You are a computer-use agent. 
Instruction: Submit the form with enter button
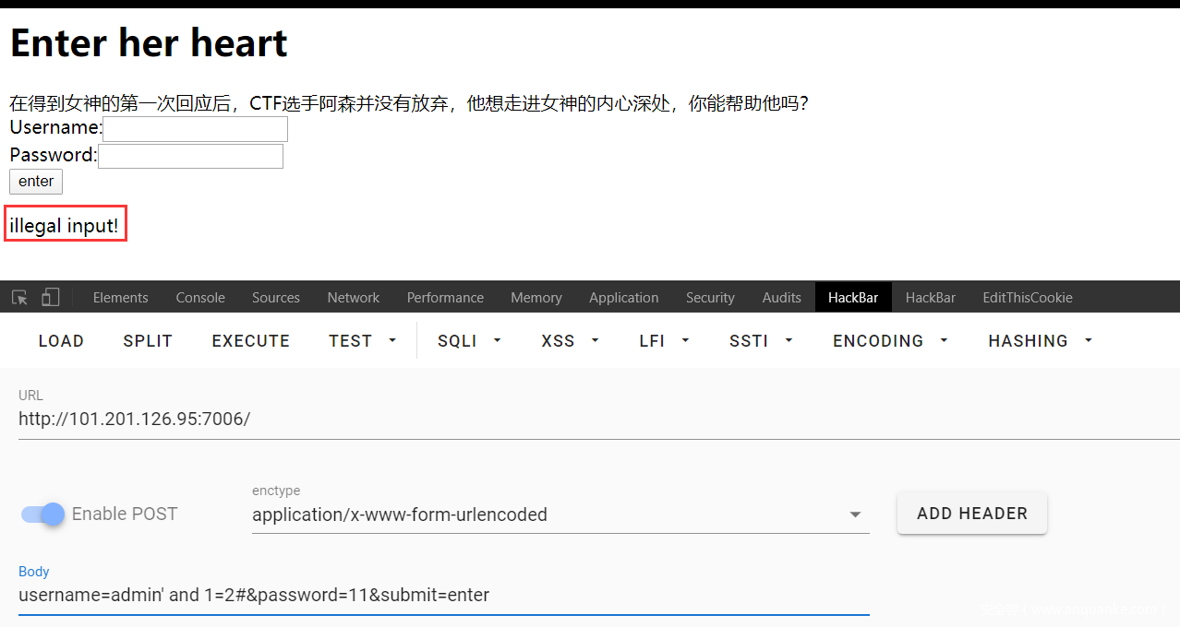pyautogui.click(x=36, y=181)
